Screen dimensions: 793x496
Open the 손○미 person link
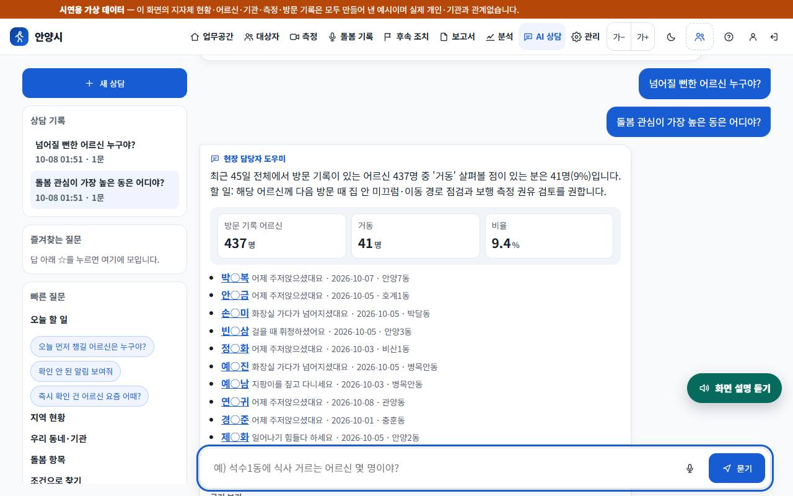pyautogui.click(x=235, y=313)
